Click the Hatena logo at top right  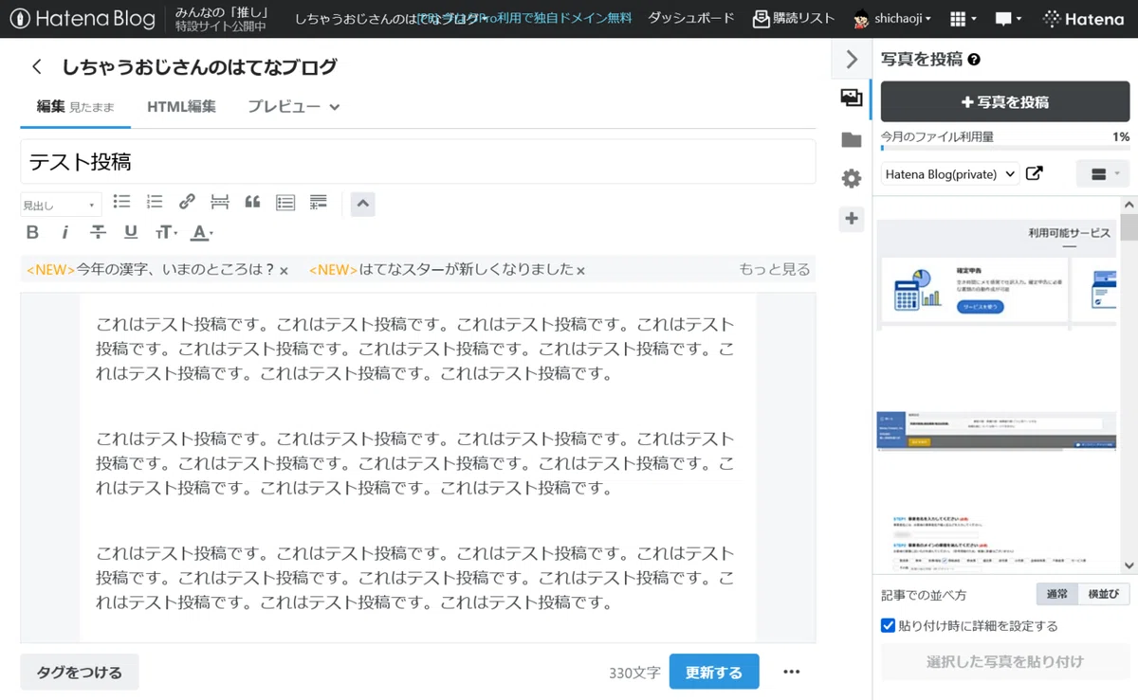pos(1083,19)
